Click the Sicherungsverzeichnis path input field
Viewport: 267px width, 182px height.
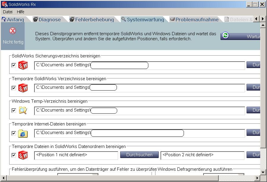[140, 65]
